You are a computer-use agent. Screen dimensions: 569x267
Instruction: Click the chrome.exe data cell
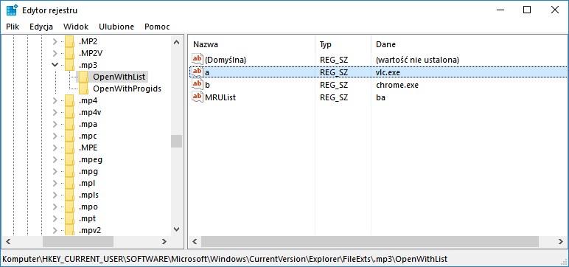(397, 85)
